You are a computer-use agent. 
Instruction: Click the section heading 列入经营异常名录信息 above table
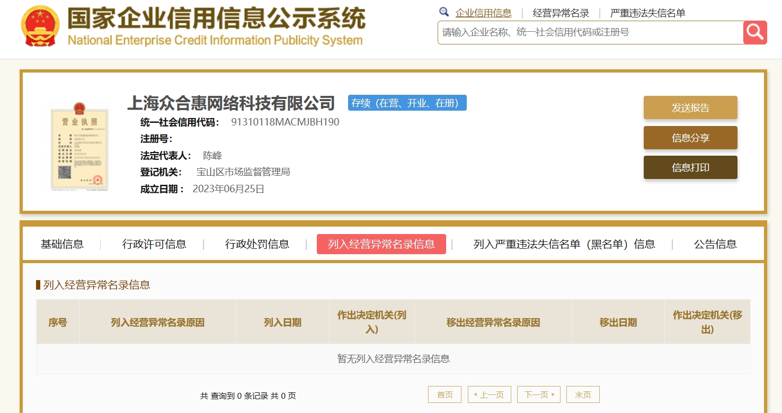(x=97, y=285)
